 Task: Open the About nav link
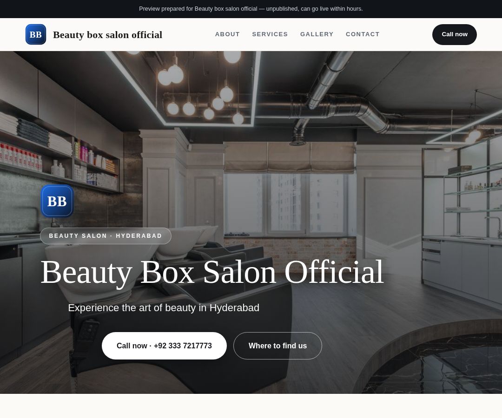[x=227, y=34]
